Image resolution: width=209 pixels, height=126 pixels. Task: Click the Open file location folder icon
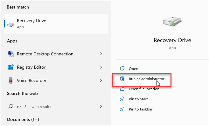122,89
